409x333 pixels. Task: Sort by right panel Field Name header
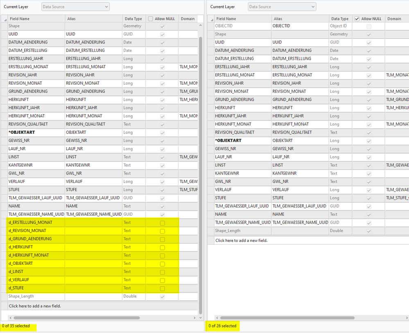click(243, 19)
